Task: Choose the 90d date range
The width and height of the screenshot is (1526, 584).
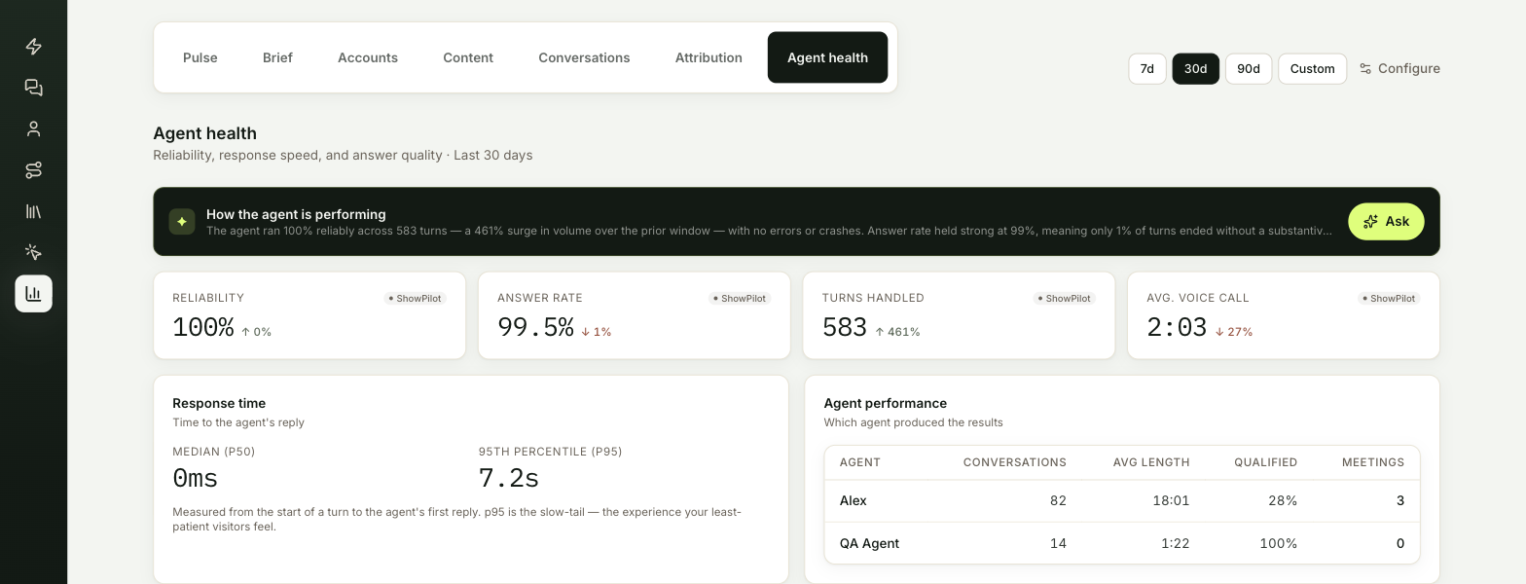Action: 1249,69
